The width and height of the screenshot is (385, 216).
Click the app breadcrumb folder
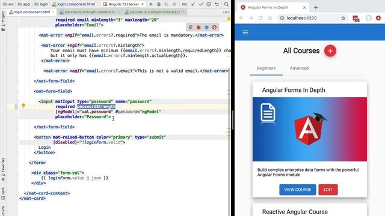pos(24,4)
